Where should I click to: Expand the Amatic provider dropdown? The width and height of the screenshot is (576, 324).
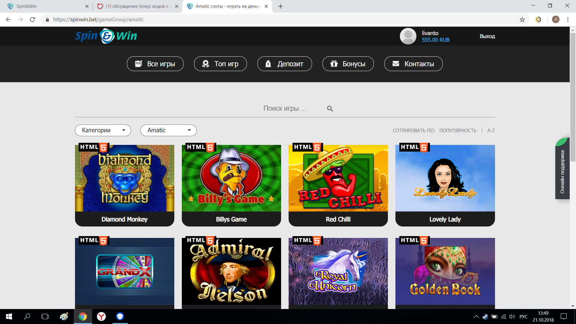(168, 130)
